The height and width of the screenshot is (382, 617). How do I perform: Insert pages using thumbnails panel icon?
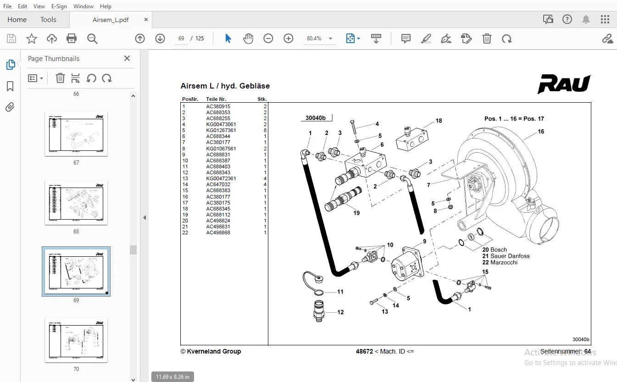click(x=76, y=78)
